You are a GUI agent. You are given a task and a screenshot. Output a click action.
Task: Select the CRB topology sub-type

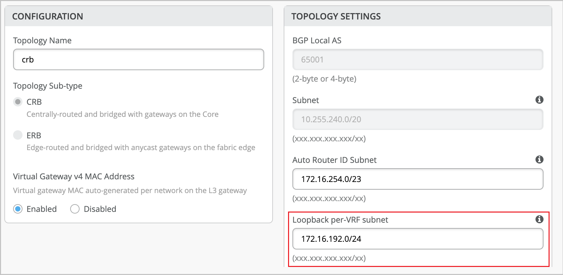(x=18, y=101)
